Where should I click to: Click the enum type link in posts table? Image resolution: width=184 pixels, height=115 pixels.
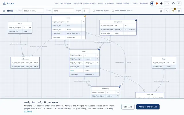pos(72,70)
